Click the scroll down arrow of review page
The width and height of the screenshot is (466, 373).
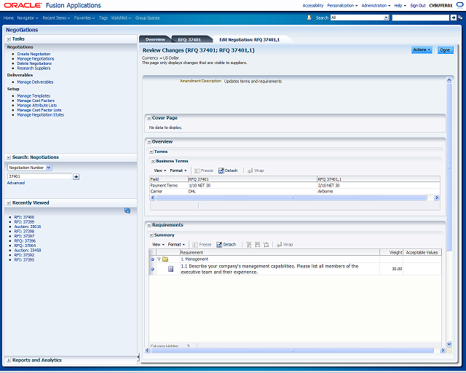(449, 344)
